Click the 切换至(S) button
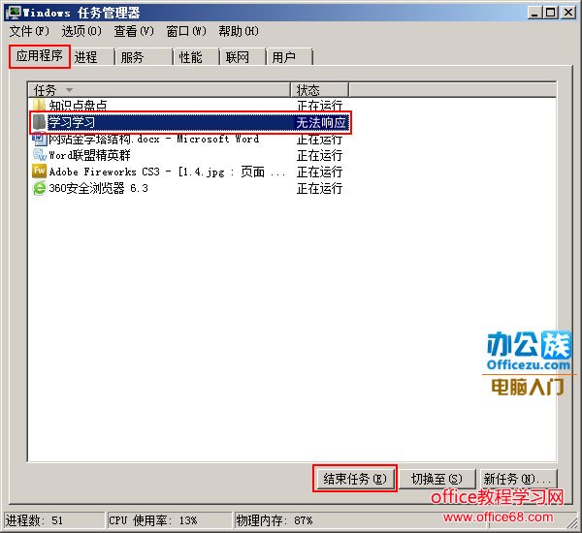 (x=436, y=479)
